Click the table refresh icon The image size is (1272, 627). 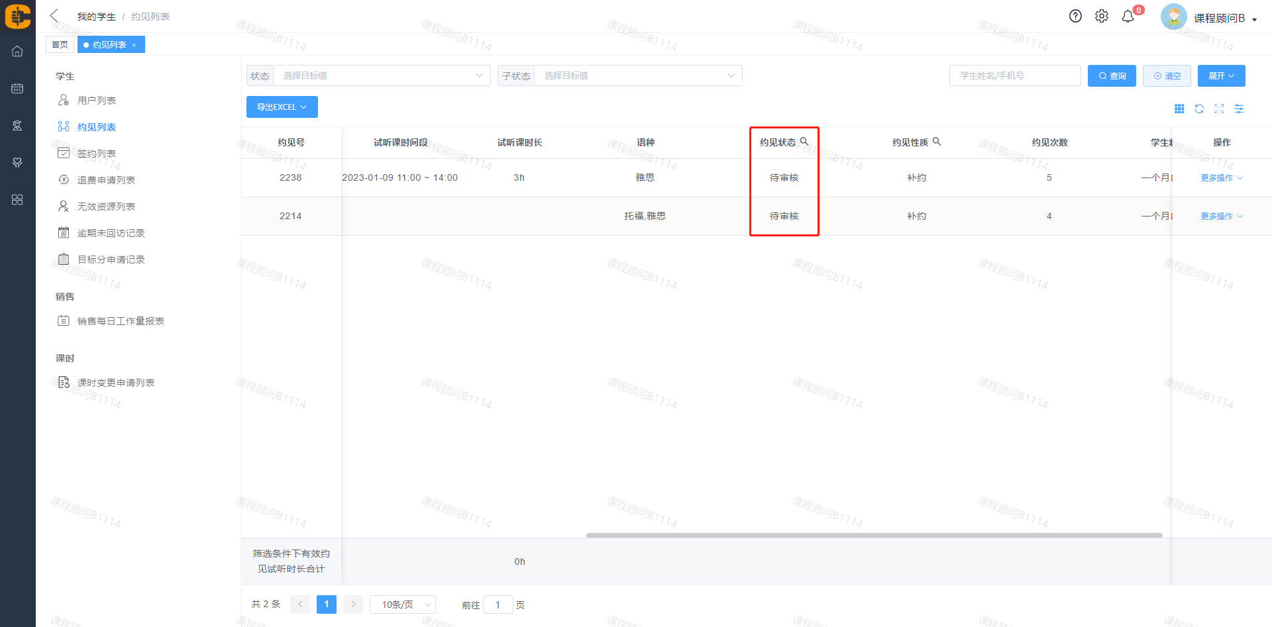(1199, 109)
